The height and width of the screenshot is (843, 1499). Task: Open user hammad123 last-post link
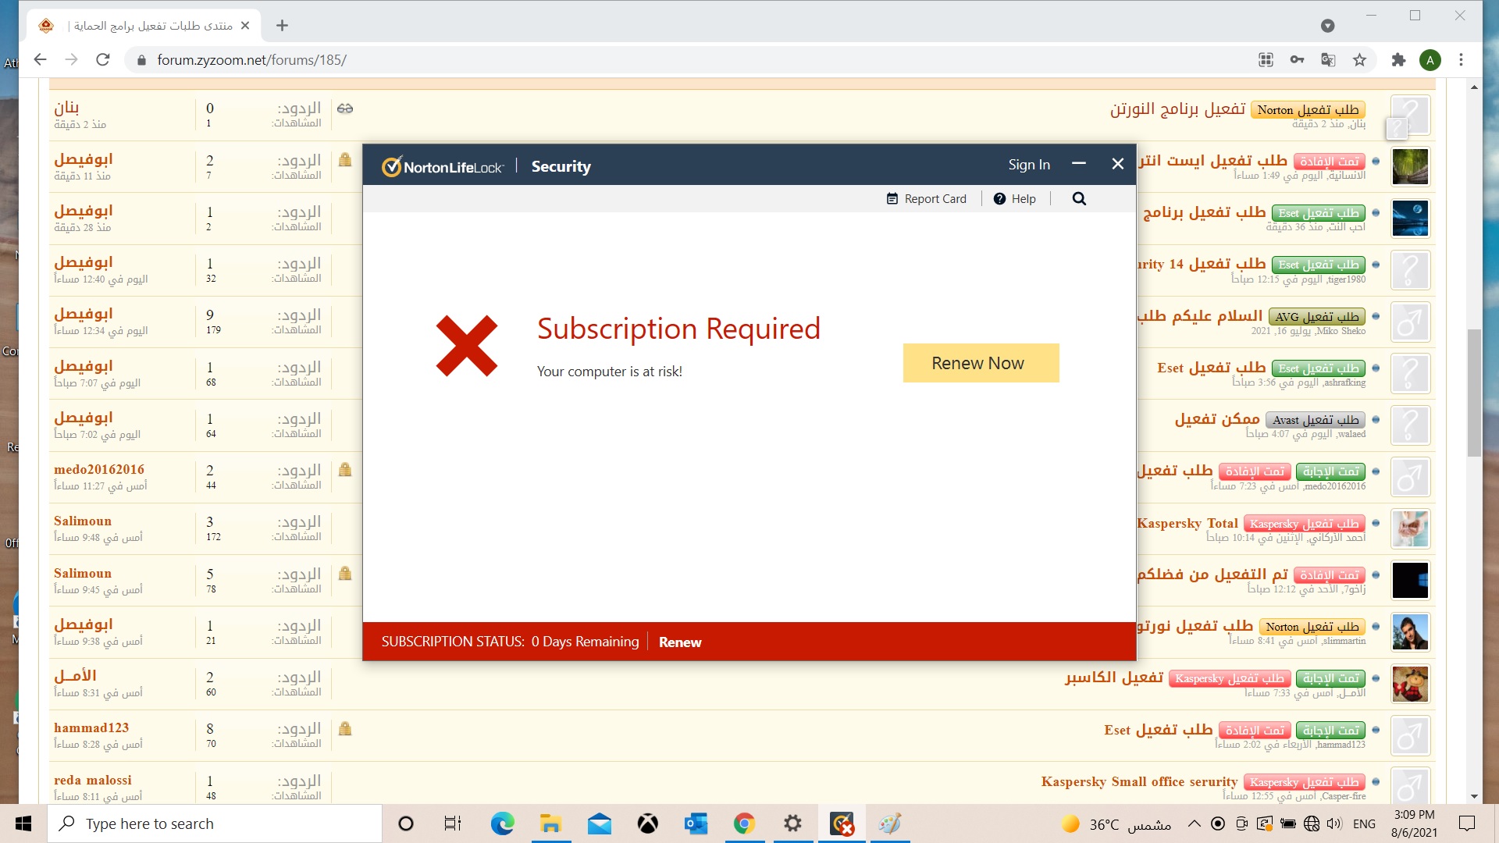pyautogui.click(x=91, y=727)
